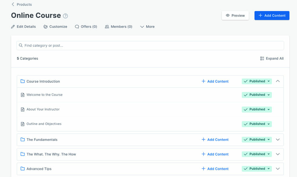Screen dimensions: 297x177
Task: Open Edit Details
Action: [x=23, y=27]
